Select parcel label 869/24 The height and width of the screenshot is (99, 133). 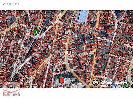pyautogui.click(x=90, y=46)
